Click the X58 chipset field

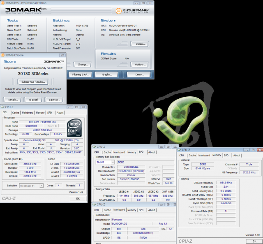(143, 229)
